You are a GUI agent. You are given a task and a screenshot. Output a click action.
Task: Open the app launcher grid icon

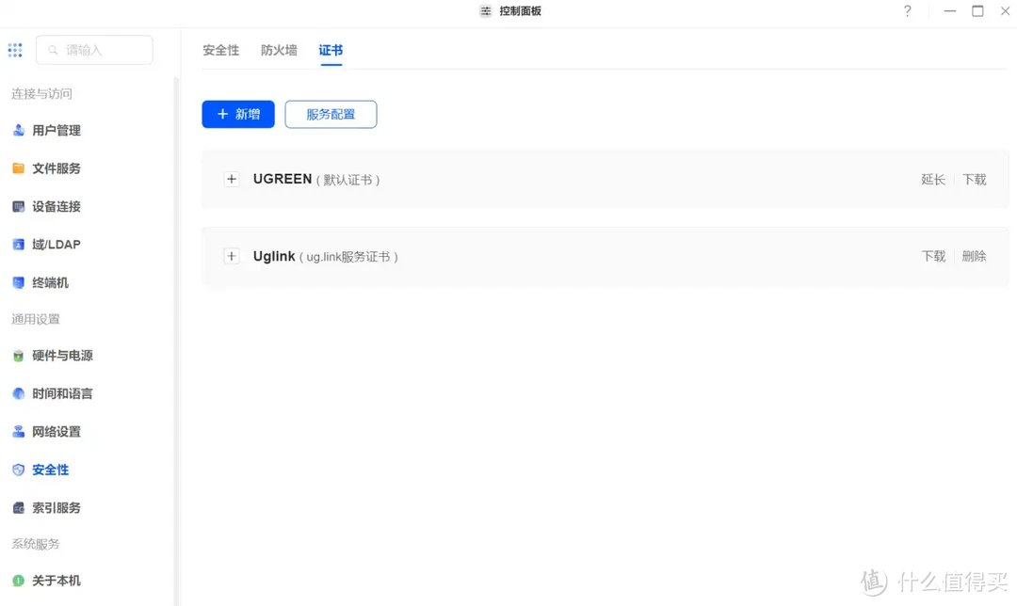[15, 49]
